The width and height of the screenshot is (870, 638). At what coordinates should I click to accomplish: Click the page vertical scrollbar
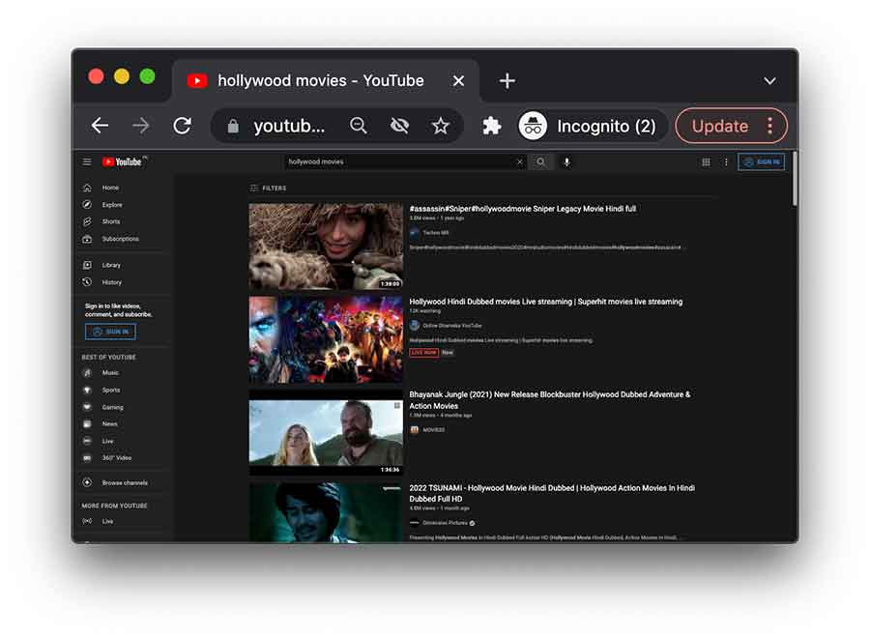(x=795, y=179)
